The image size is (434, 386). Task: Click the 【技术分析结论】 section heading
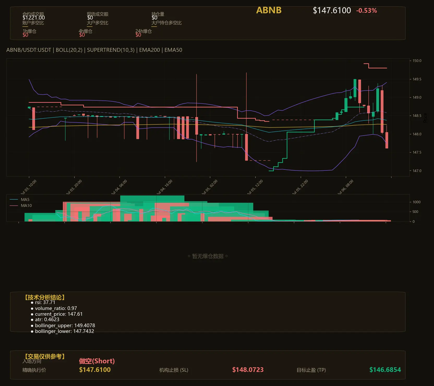45,297
